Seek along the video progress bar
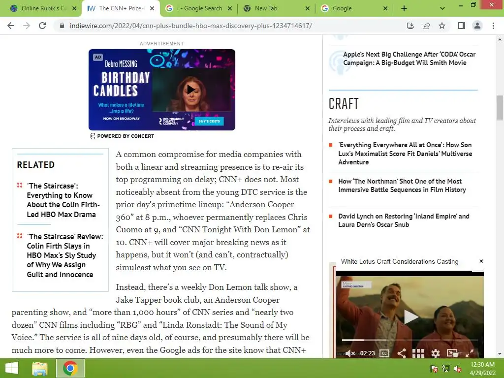 coord(410,340)
